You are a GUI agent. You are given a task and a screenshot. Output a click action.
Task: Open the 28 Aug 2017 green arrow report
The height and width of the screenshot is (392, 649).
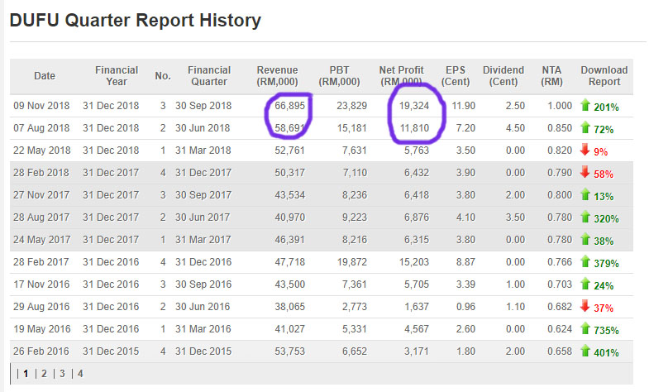tap(585, 217)
